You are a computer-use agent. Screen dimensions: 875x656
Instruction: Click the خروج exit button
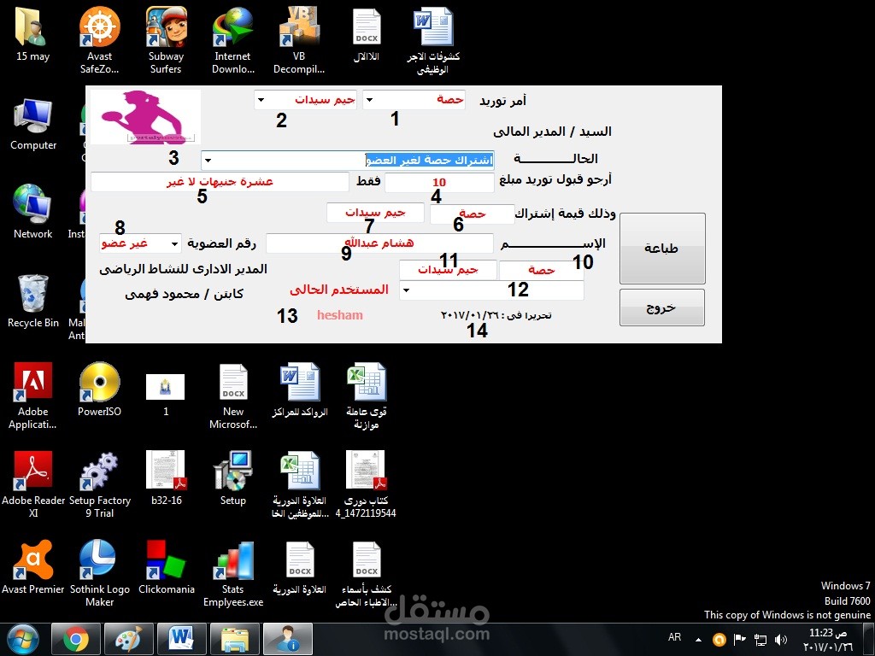[662, 307]
